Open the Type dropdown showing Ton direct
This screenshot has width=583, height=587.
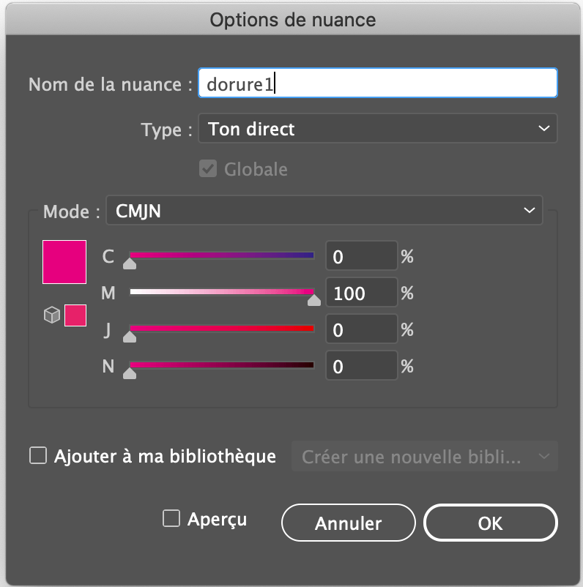(x=377, y=129)
